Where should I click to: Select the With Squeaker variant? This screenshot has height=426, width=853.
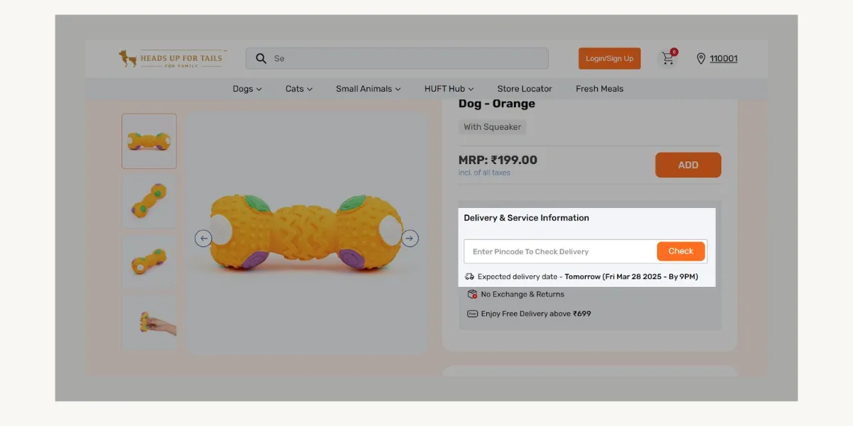coord(492,126)
